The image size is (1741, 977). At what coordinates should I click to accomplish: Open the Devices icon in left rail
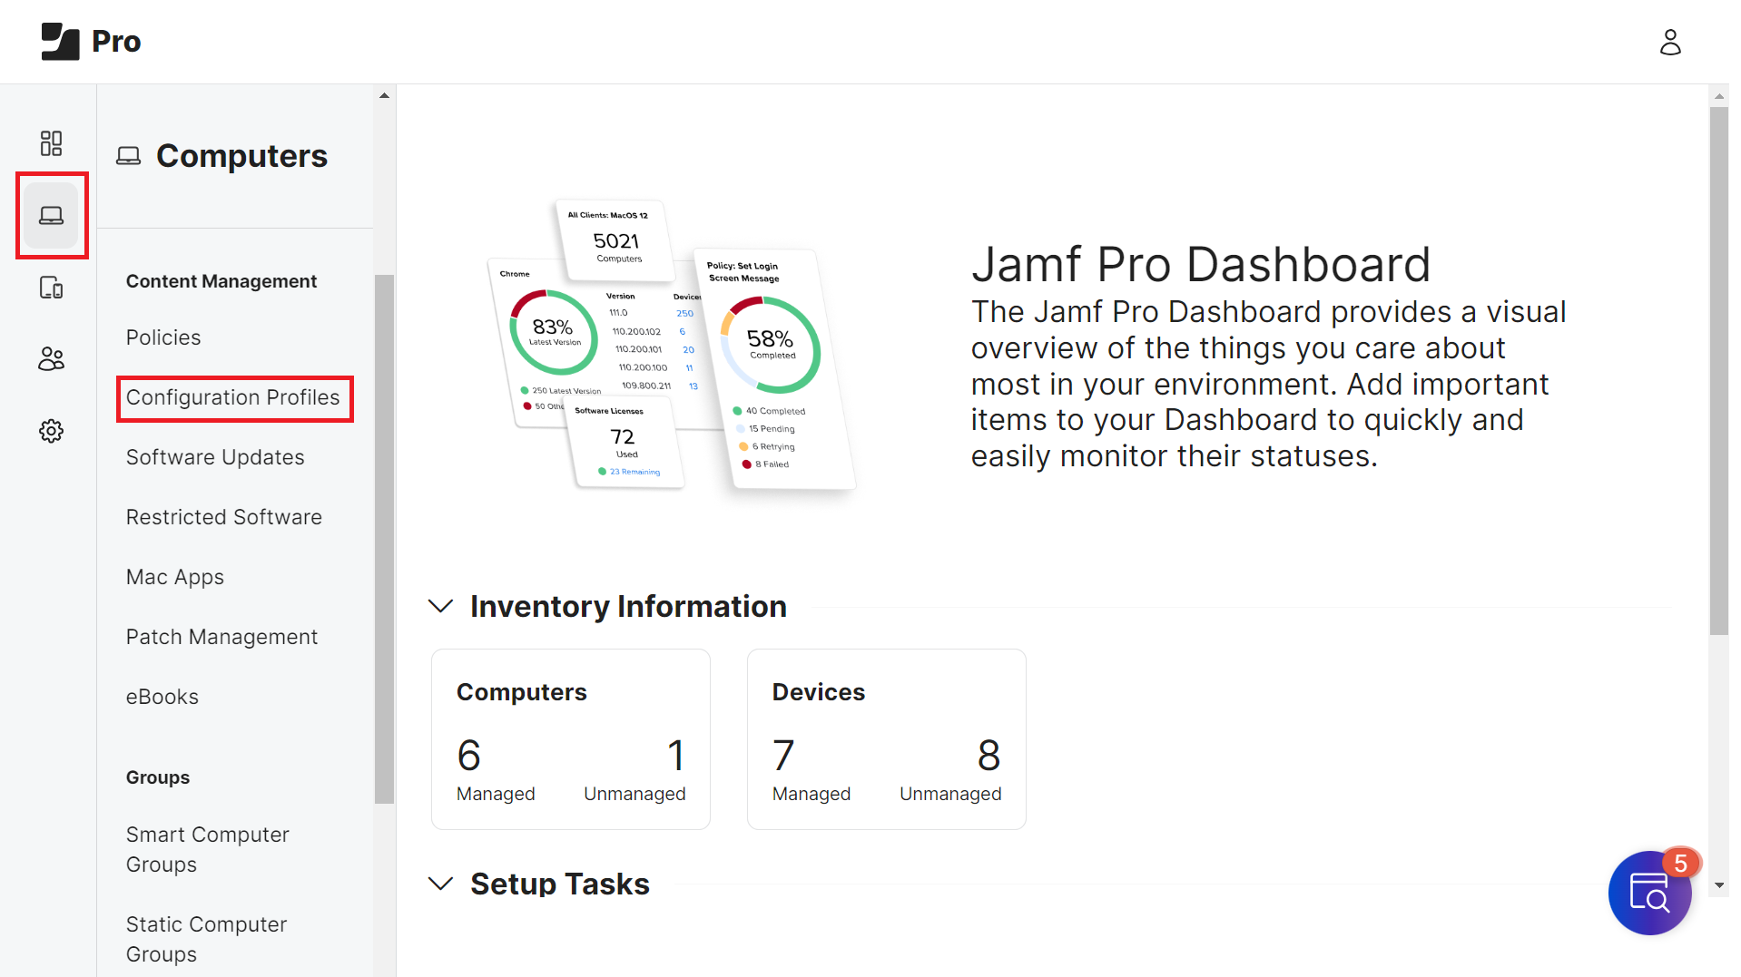[51, 288]
